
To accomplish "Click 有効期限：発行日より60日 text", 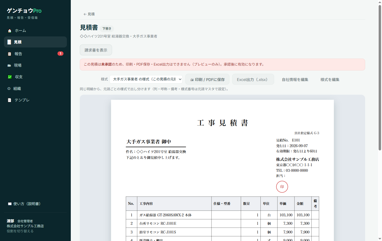I will pos(297,151).
